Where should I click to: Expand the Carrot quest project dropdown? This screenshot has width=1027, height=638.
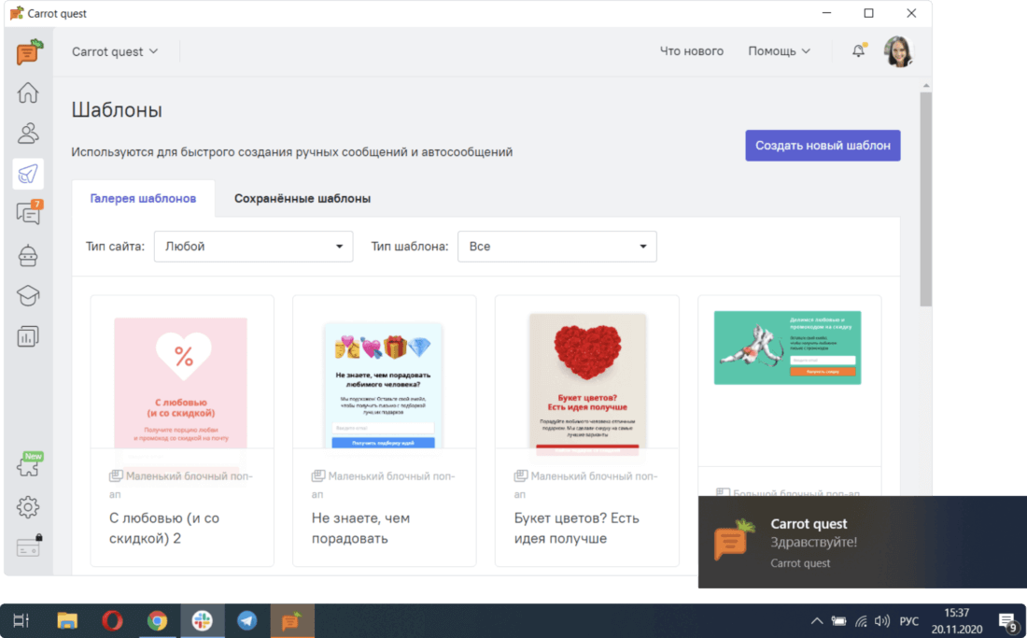(x=115, y=51)
